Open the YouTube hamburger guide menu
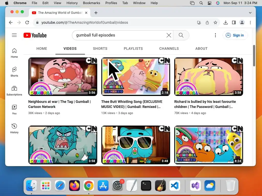 coord(14,35)
